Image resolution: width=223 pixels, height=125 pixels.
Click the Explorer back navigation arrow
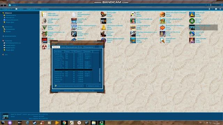click(x=2, y=5)
